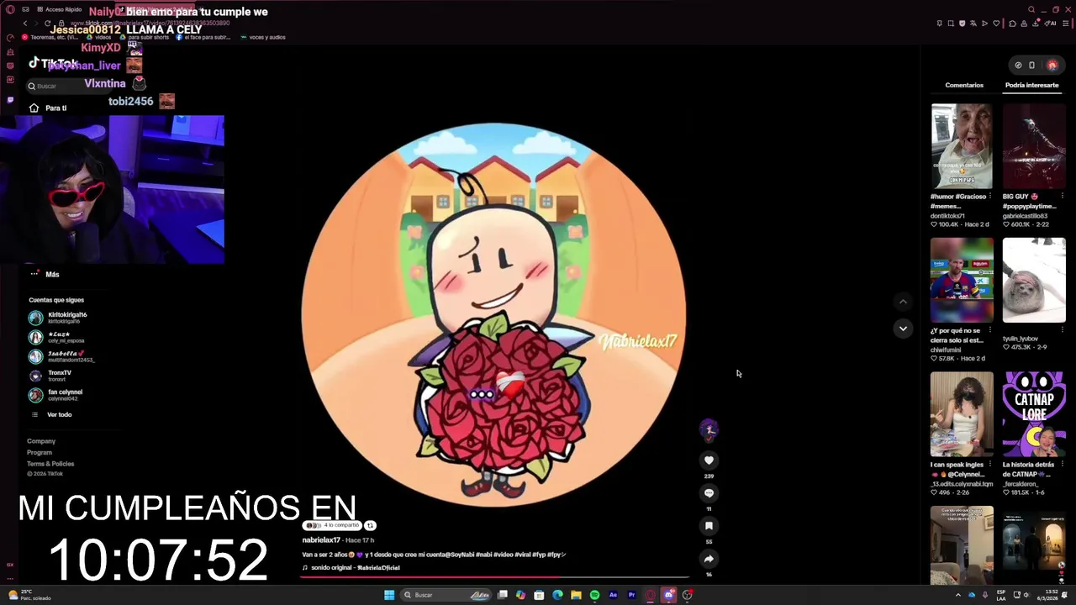The height and width of the screenshot is (605, 1076).
Task: Open the weather widget on the taskbar
Action: point(29,595)
